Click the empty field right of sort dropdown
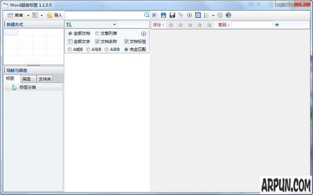The height and width of the screenshot is (195, 313). click(134, 24)
